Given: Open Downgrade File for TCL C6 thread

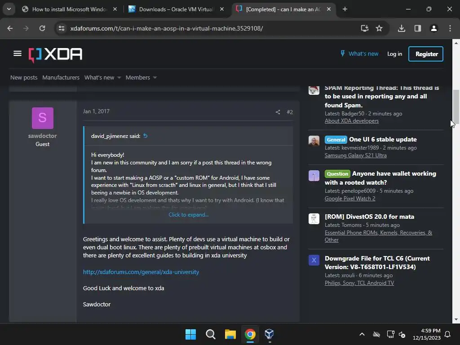Looking at the screenshot, I should pos(377,262).
